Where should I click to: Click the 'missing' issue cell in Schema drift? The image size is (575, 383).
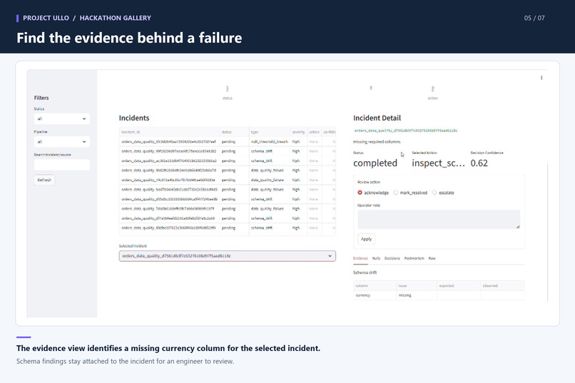click(x=417, y=295)
